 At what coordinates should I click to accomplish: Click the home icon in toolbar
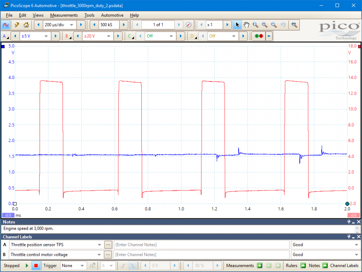pos(26,25)
